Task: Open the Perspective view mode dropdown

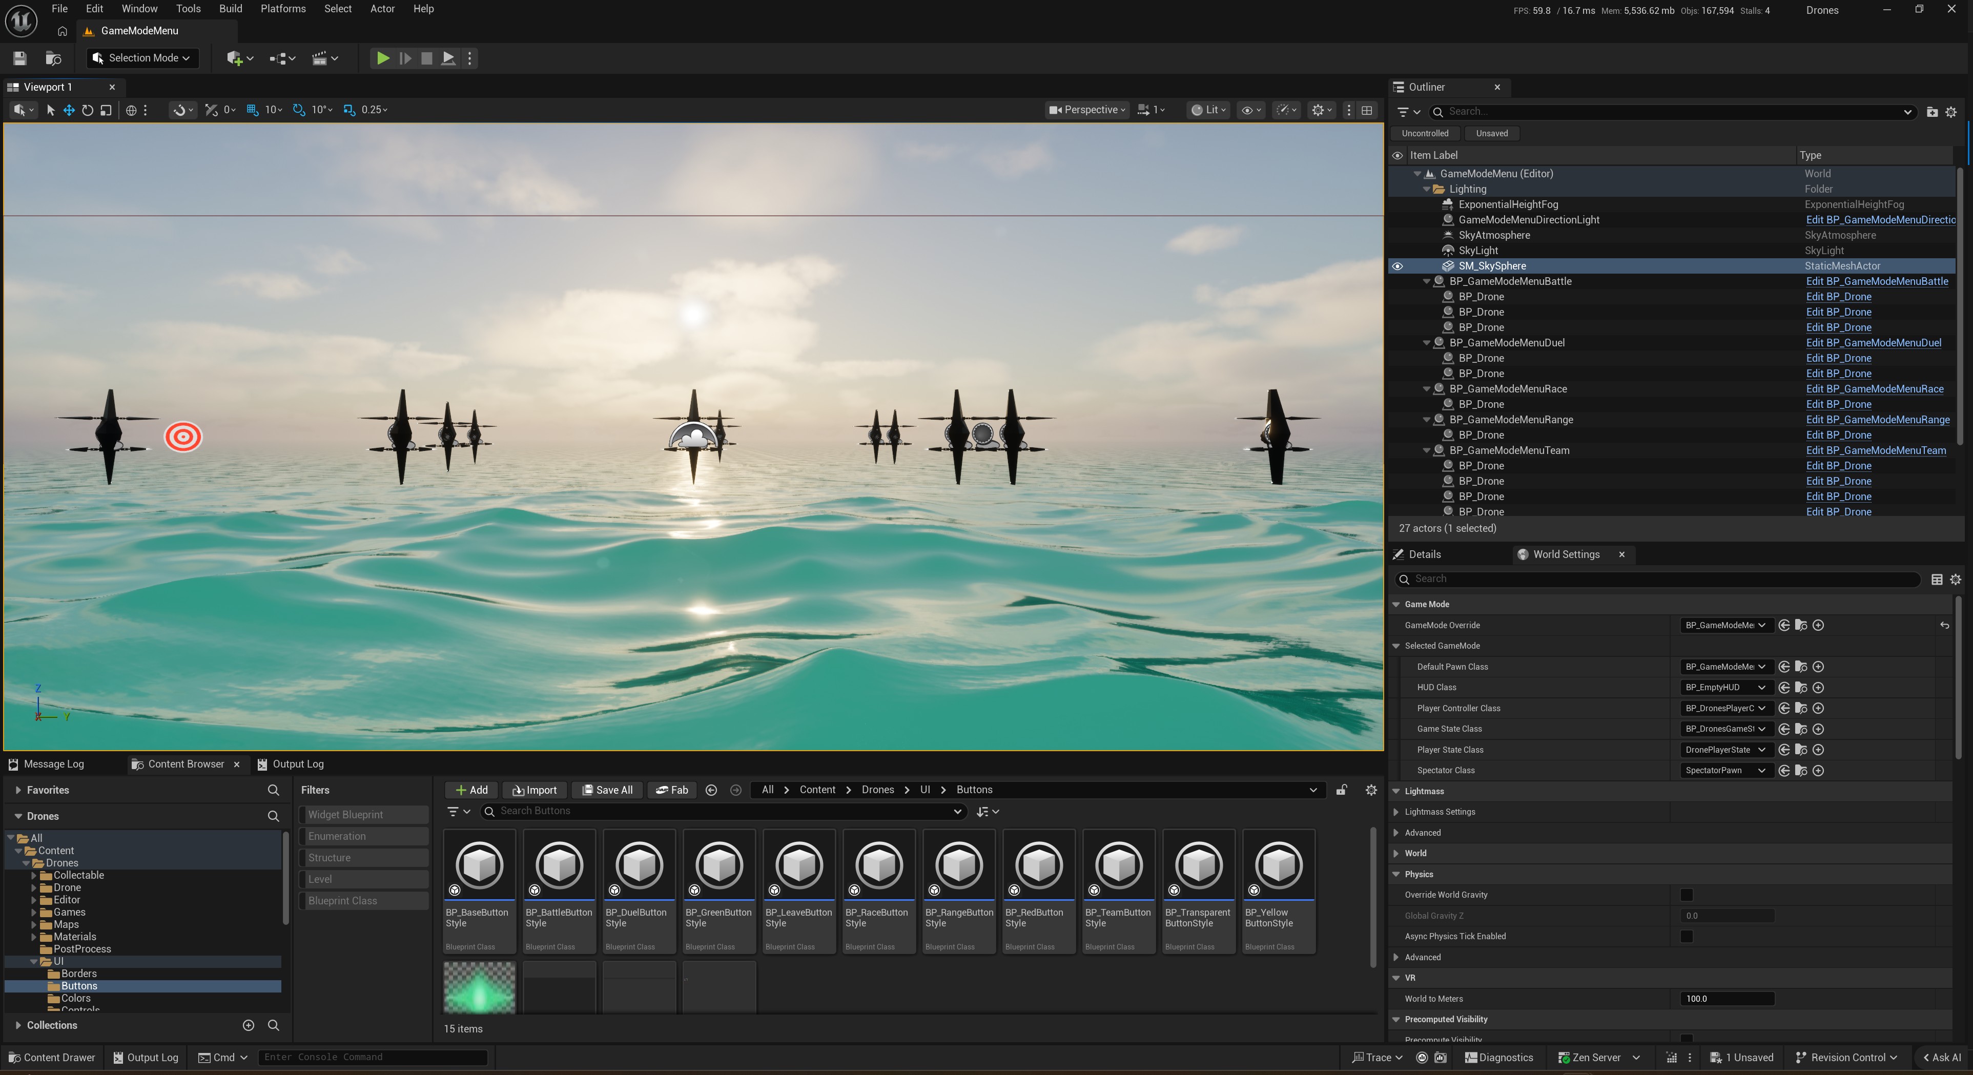Action: pos(1087,110)
